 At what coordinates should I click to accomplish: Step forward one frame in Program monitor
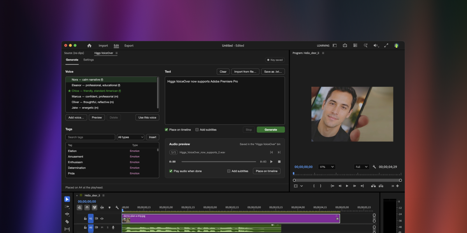coord(355,186)
